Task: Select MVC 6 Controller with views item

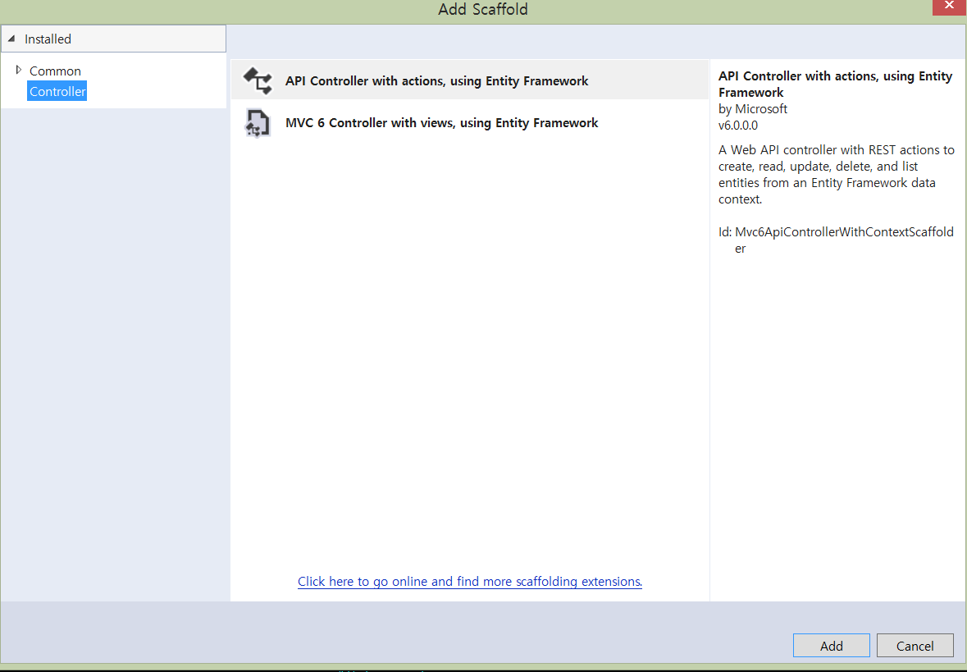Action: pos(470,122)
